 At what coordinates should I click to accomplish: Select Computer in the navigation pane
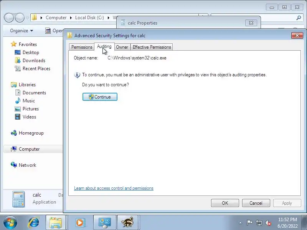[x=29, y=149]
